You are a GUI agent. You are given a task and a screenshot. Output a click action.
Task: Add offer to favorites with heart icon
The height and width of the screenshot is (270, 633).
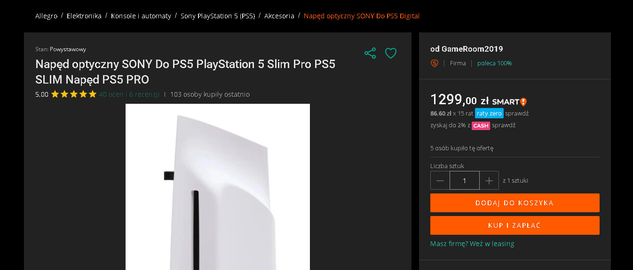point(391,54)
